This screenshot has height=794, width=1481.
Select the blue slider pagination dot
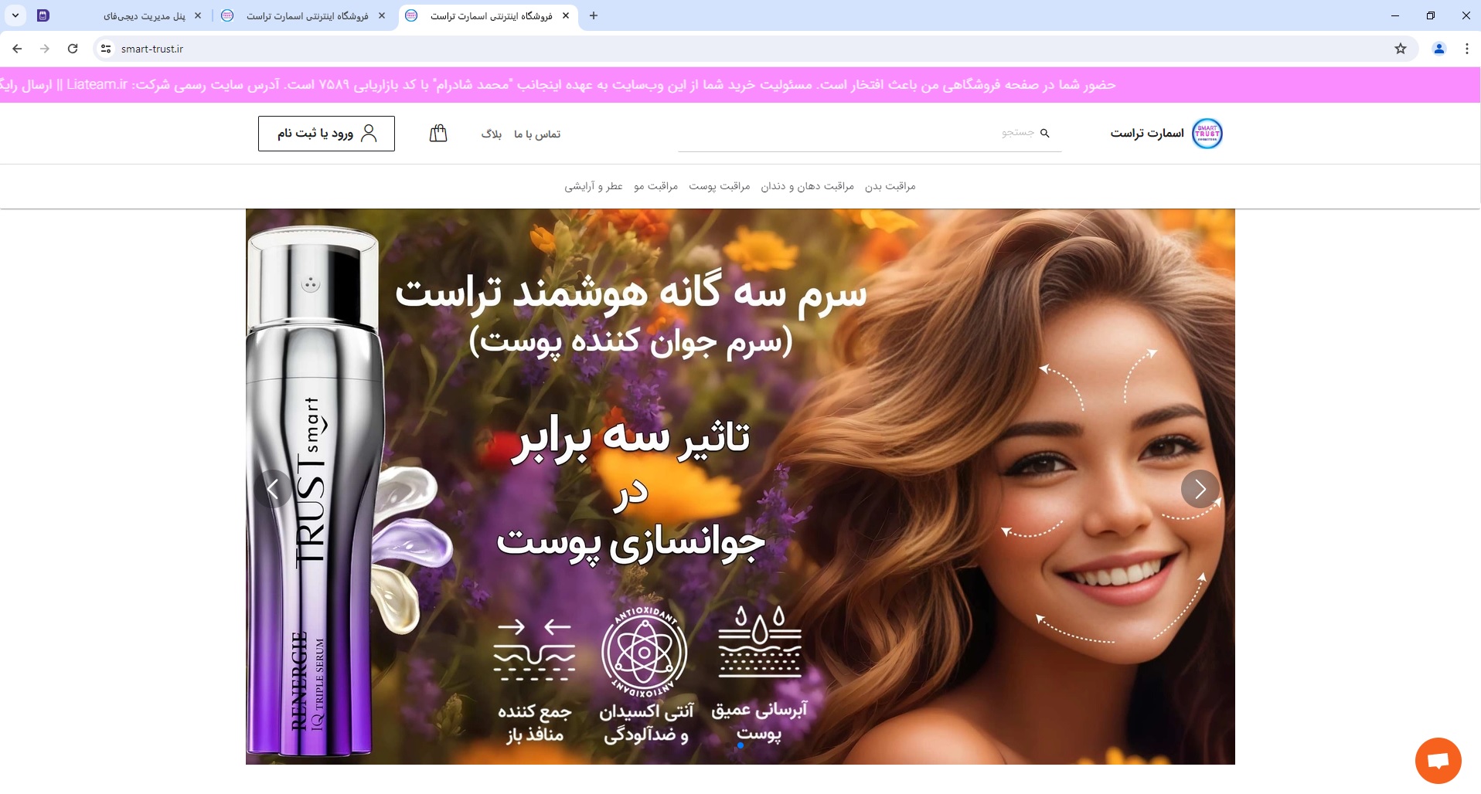(x=740, y=745)
